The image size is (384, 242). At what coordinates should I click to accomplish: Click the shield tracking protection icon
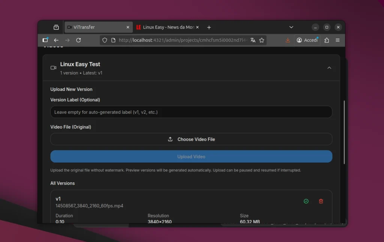(x=105, y=40)
